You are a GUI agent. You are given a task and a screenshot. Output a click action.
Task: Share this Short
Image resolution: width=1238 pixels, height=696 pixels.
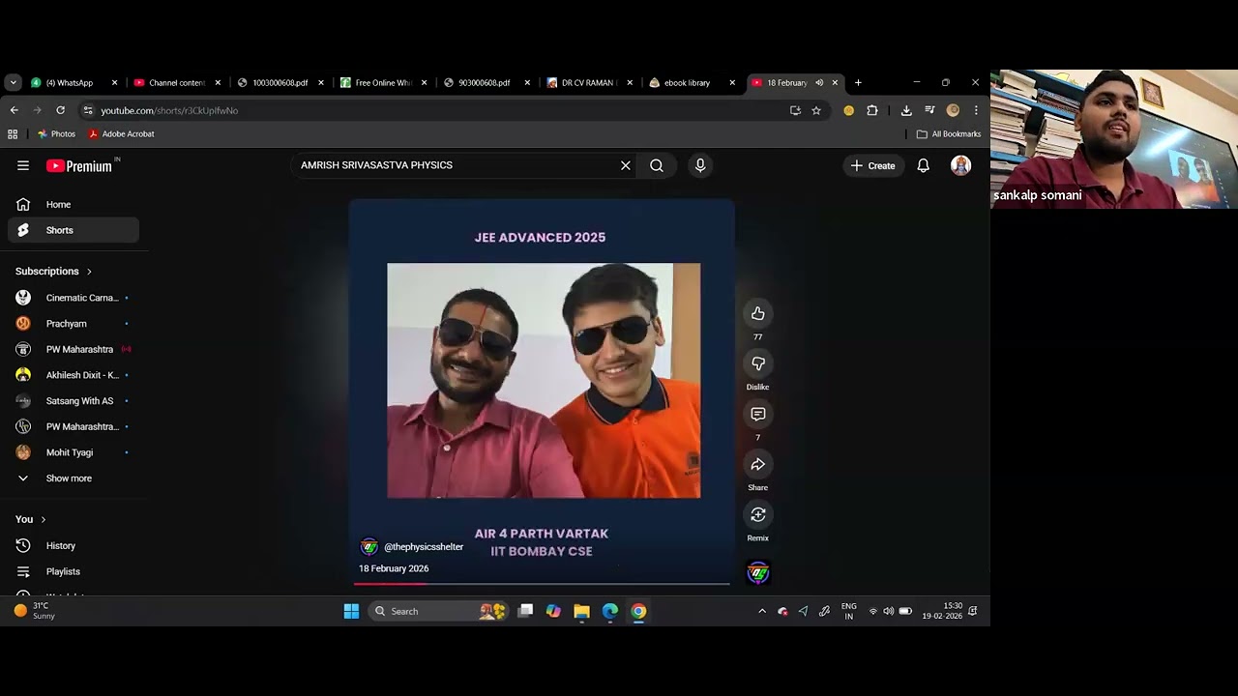758,464
